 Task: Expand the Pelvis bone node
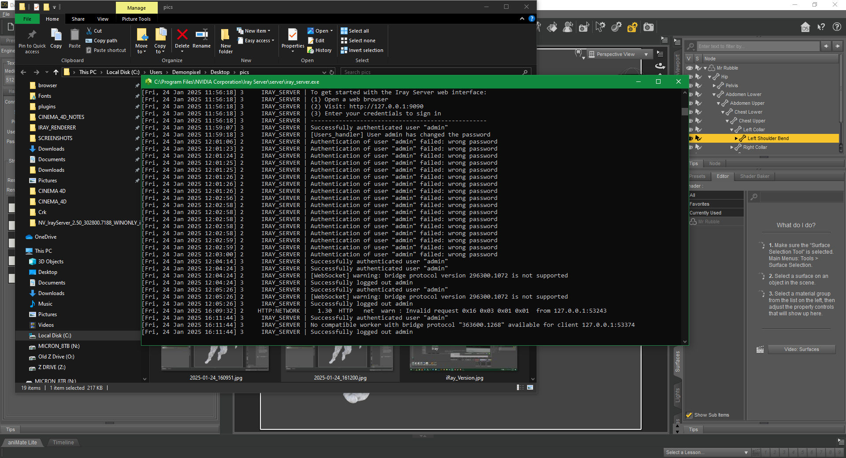714,86
